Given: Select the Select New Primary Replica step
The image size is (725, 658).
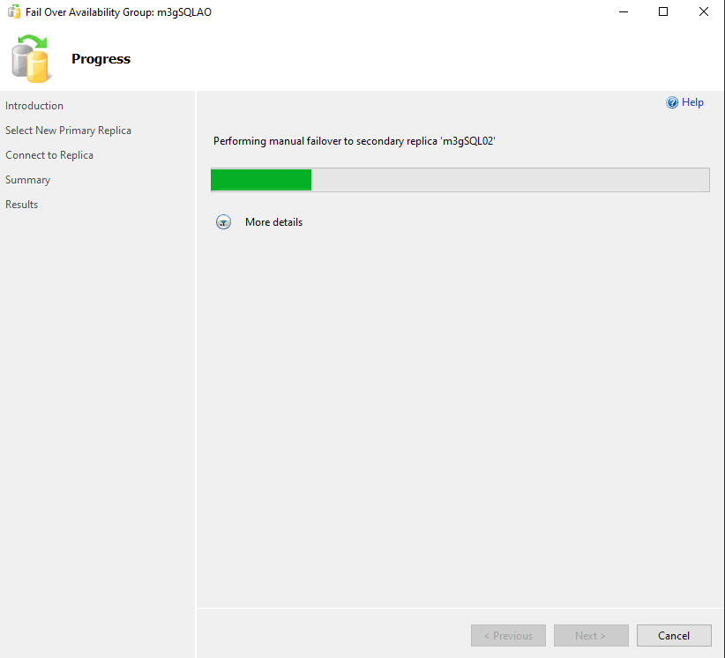Looking at the screenshot, I should 69,131.
